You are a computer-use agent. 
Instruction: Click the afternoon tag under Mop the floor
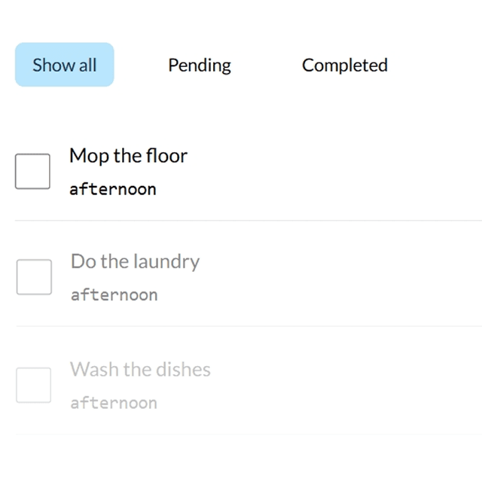(x=113, y=189)
